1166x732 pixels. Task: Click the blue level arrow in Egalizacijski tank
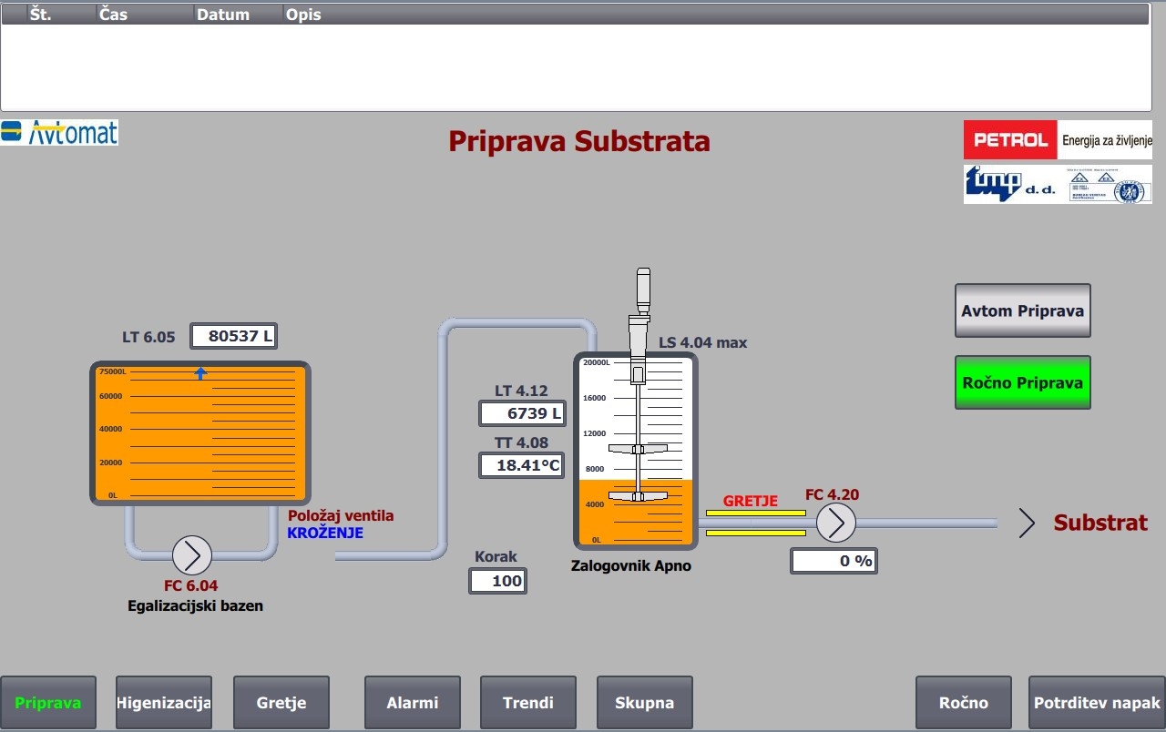click(201, 373)
